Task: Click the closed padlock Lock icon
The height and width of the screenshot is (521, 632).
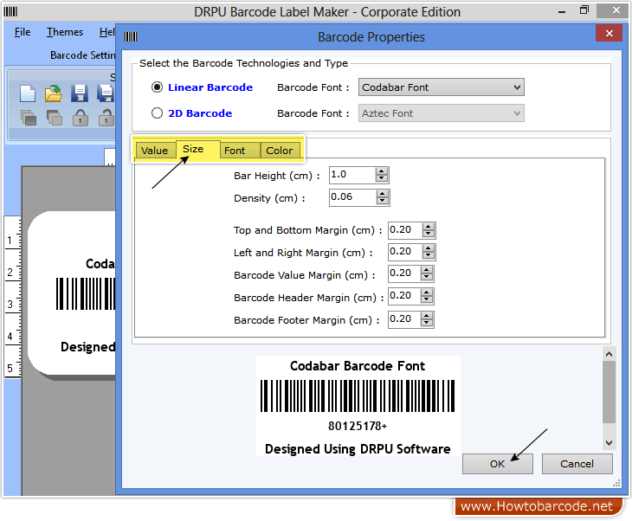Action: coord(81,118)
